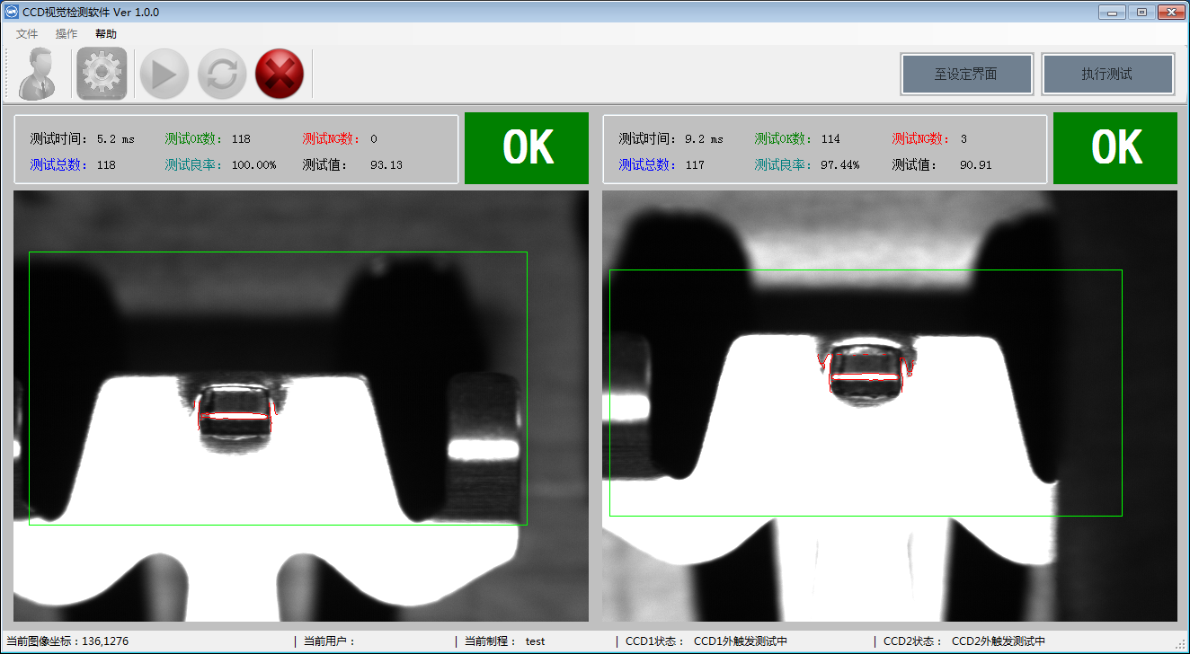The height and width of the screenshot is (654, 1190).
Task: Open the 操作 menu
Action: [x=67, y=34]
